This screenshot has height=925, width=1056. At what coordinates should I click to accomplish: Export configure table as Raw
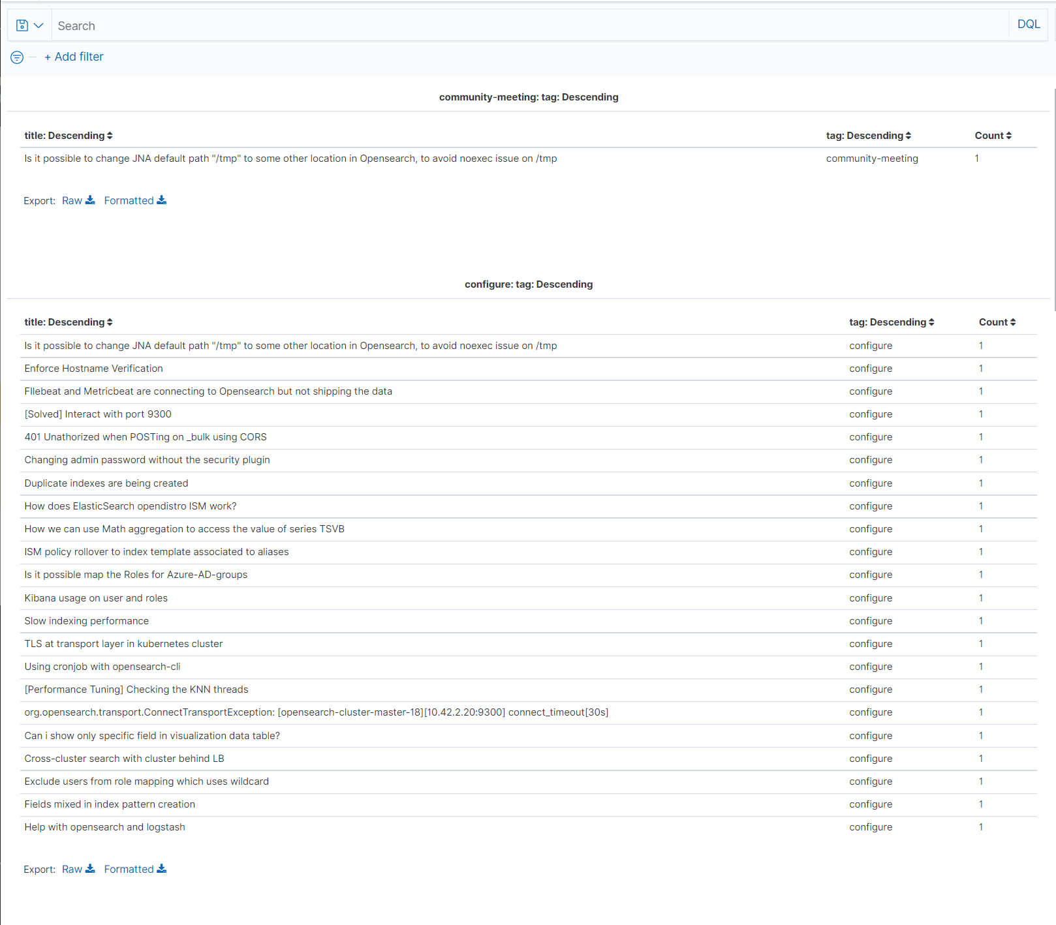(78, 870)
